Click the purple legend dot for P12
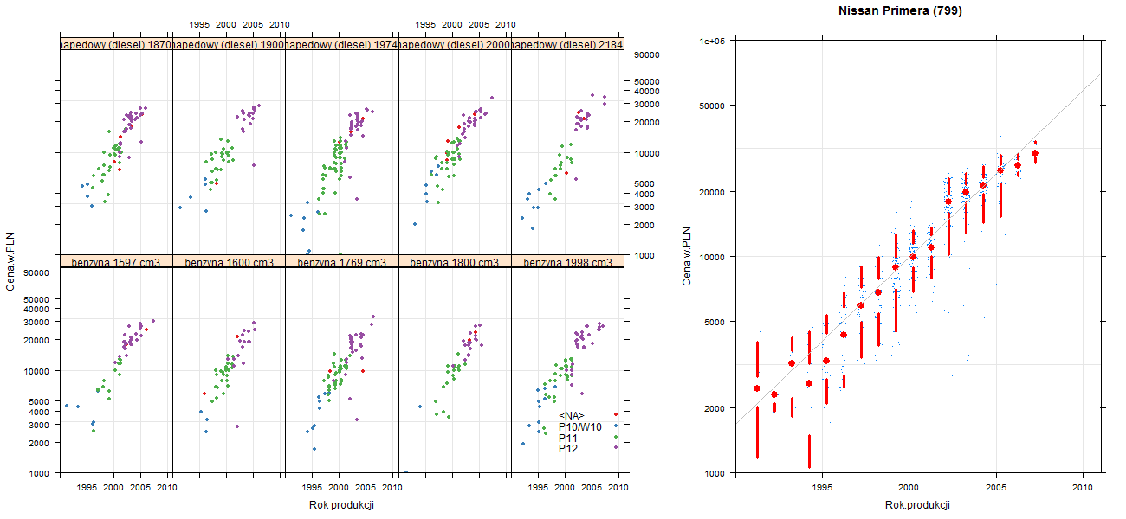 click(616, 447)
